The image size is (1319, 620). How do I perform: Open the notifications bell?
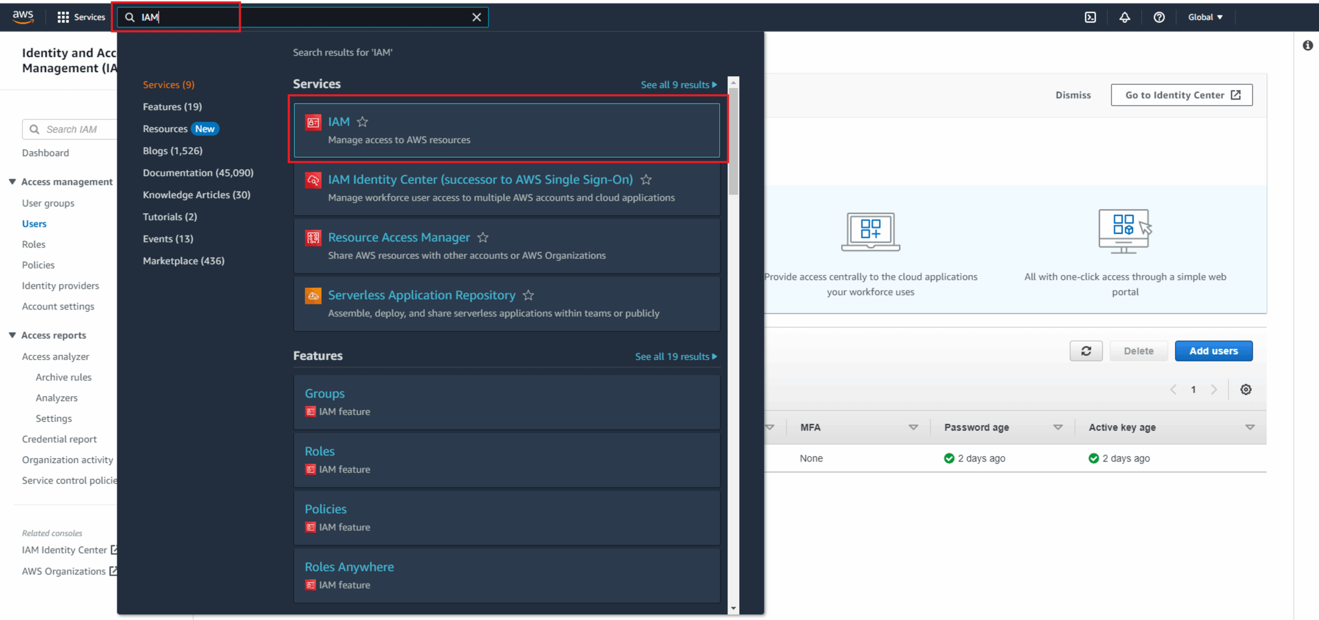1124,17
